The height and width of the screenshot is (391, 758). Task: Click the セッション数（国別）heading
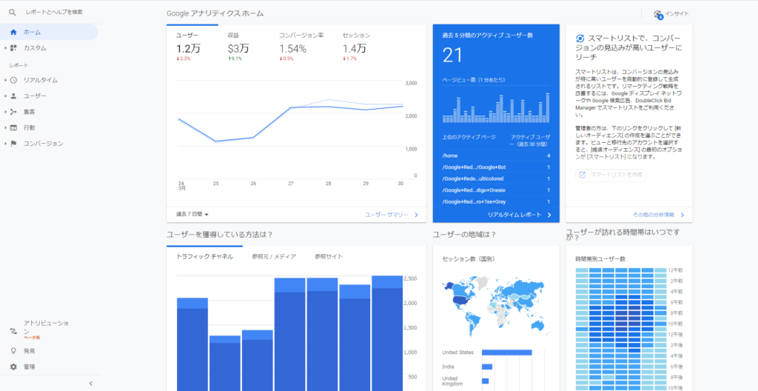coord(469,259)
